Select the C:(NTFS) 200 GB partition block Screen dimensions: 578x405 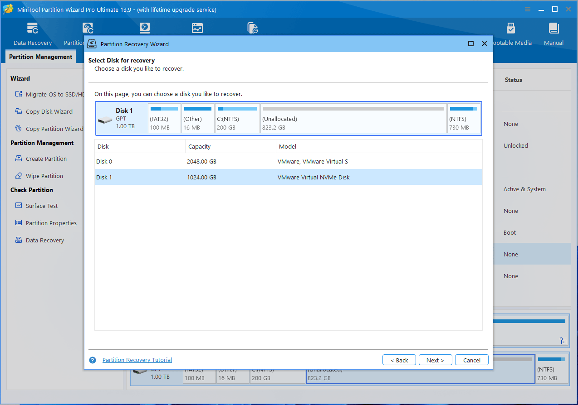237,118
